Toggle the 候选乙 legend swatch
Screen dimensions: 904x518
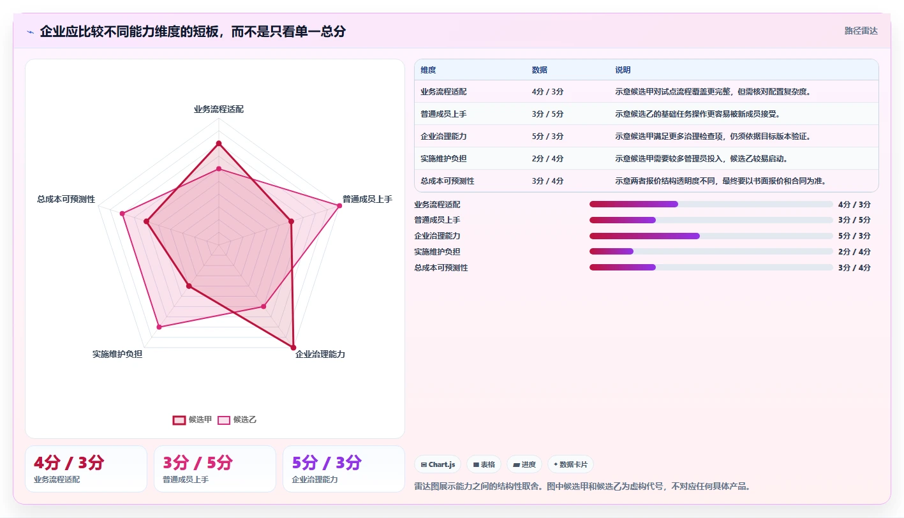[x=224, y=420]
